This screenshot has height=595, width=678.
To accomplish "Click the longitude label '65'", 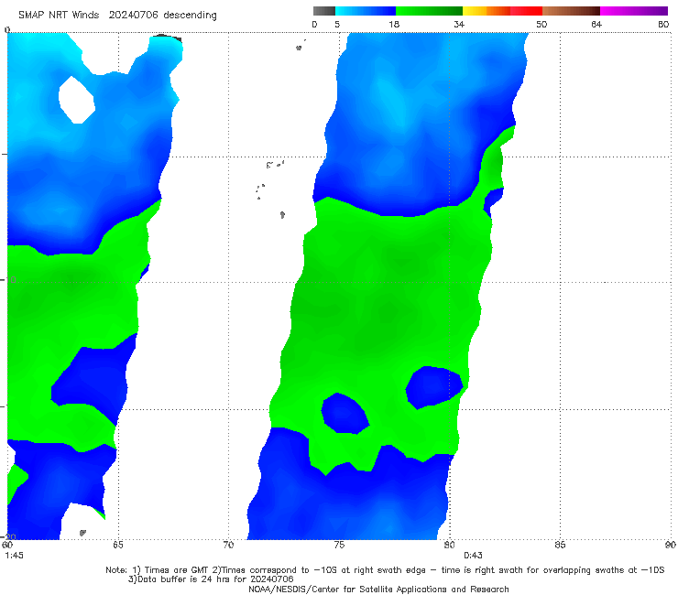I will pos(118,545).
